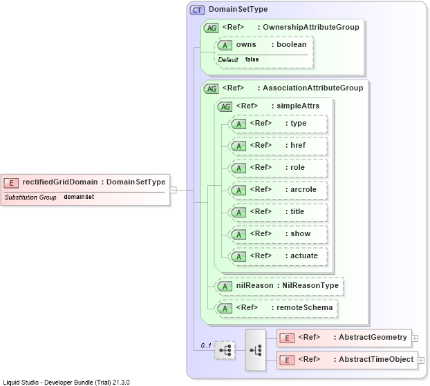Click the ': href' reference text
This screenshot has width=430, height=386.
tap(295, 145)
